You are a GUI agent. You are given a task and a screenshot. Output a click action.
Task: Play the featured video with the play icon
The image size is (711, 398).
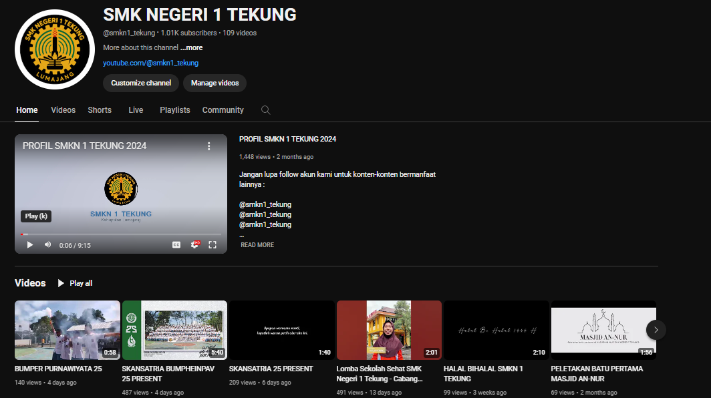point(30,245)
